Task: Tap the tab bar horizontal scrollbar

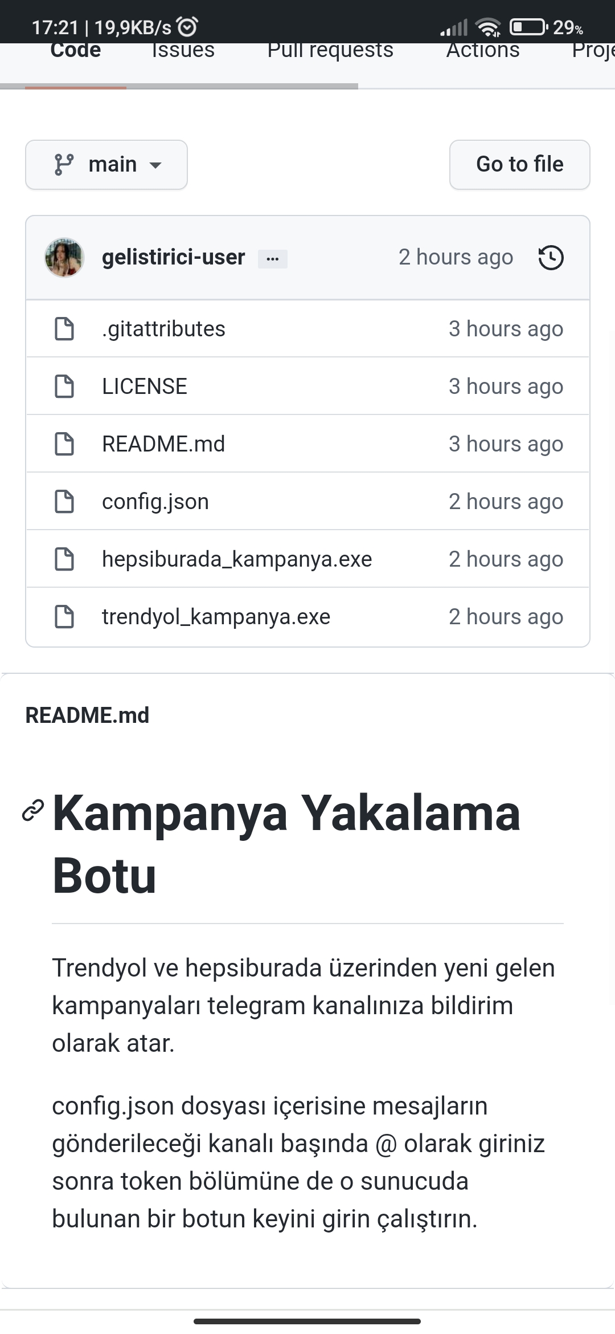Action: pos(179,87)
